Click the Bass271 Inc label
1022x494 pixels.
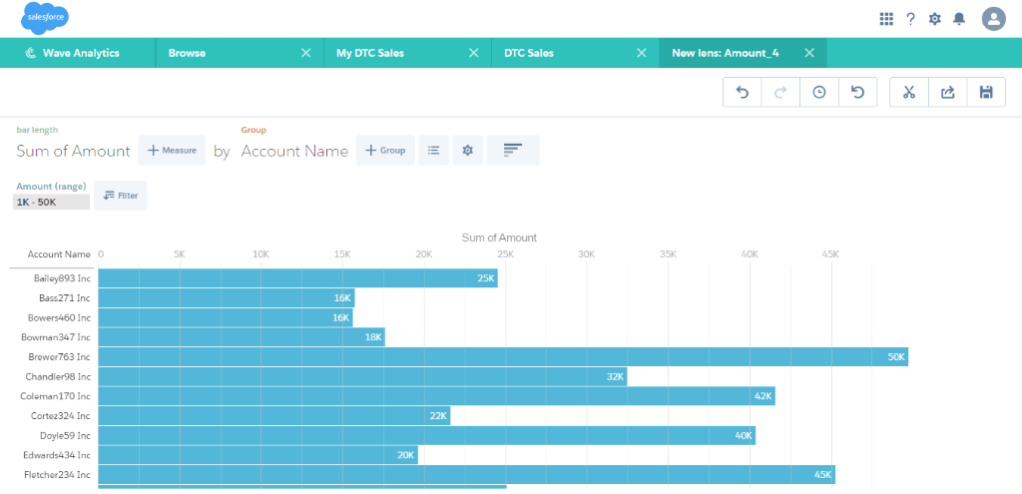pyautogui.click(x=65, y=297)
